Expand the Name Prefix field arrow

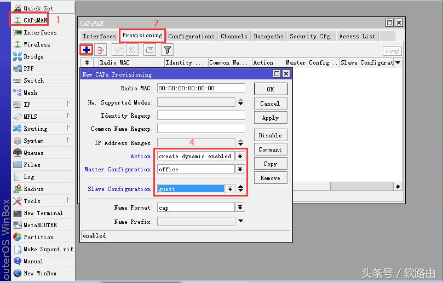coord(241,221)
